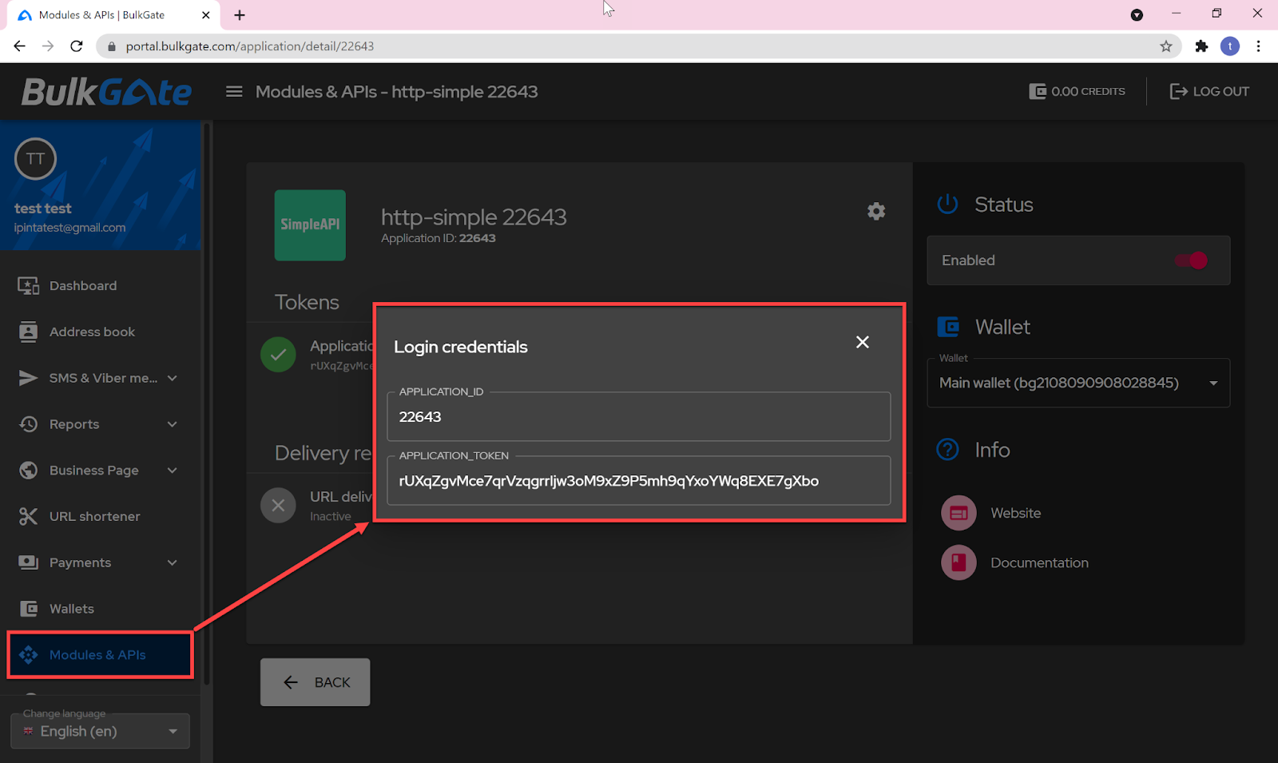
Task: Bookmark this page with star icon
Action: pyautogui.click(x=1166, y=46)
